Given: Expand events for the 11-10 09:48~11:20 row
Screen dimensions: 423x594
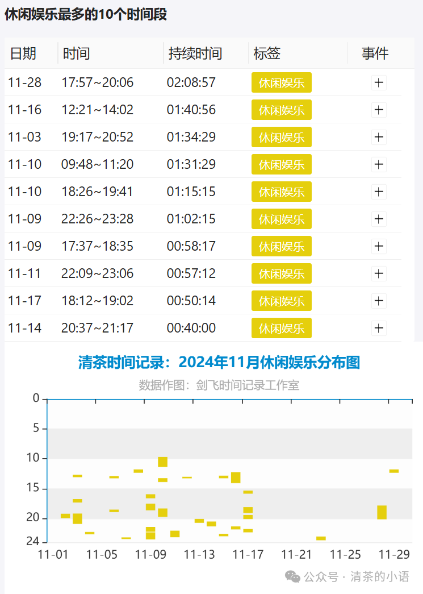Looking at the screenshot, I should coord(379,164).
